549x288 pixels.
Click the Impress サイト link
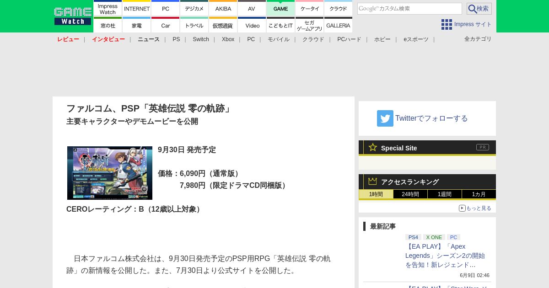473,24
